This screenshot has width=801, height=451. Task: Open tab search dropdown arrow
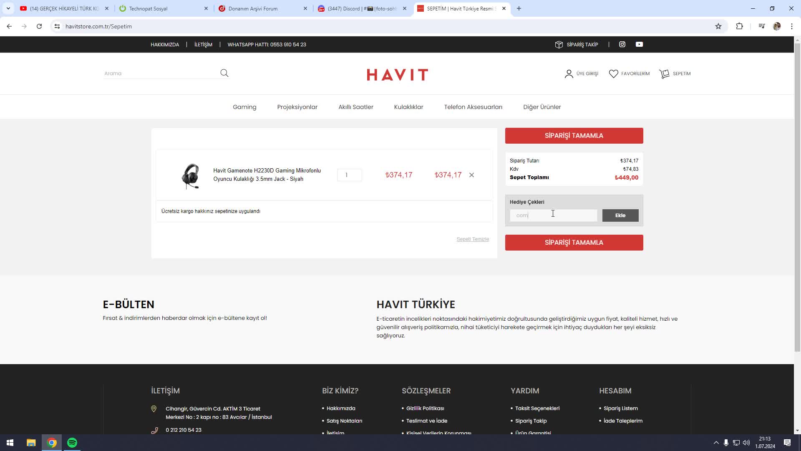point(8,8)
